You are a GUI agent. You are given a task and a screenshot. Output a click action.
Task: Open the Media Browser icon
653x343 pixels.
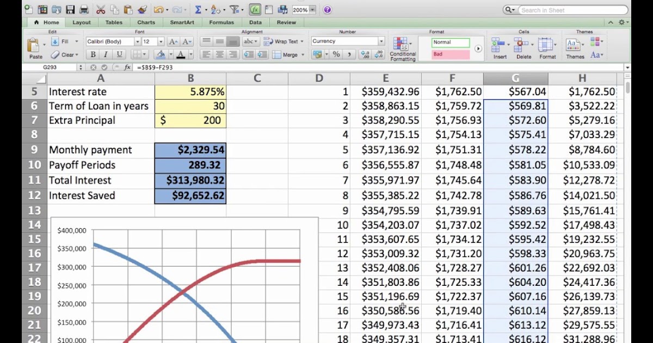pyautogui.click(x=282, y=9)
